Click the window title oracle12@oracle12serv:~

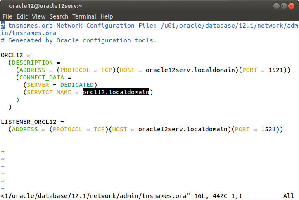(x=45, y=6)
